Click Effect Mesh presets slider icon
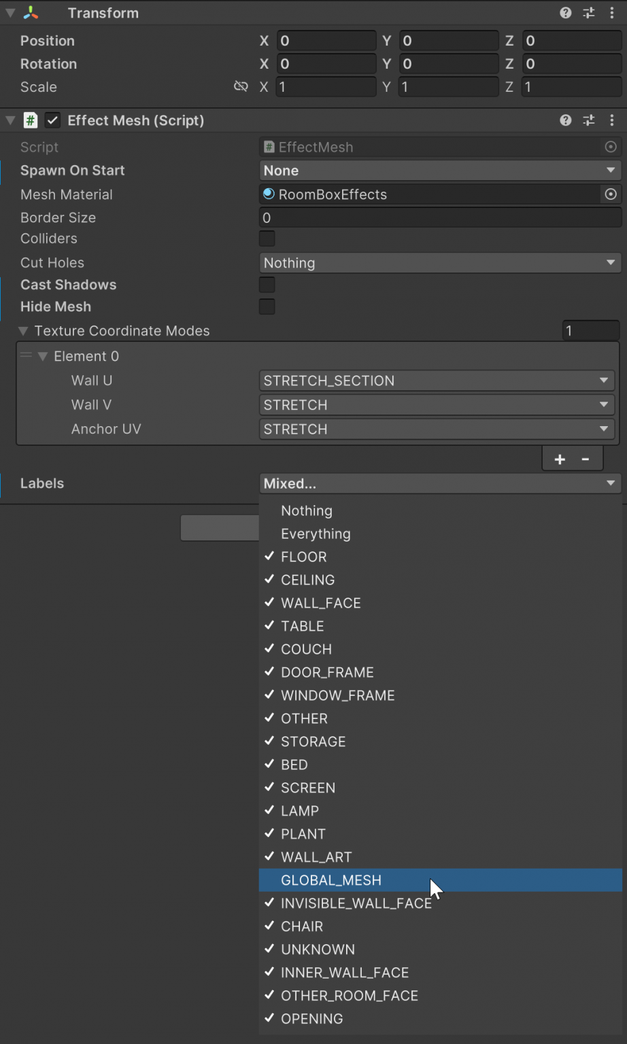This screenshot has height=1044, width=627. [589, 120]
